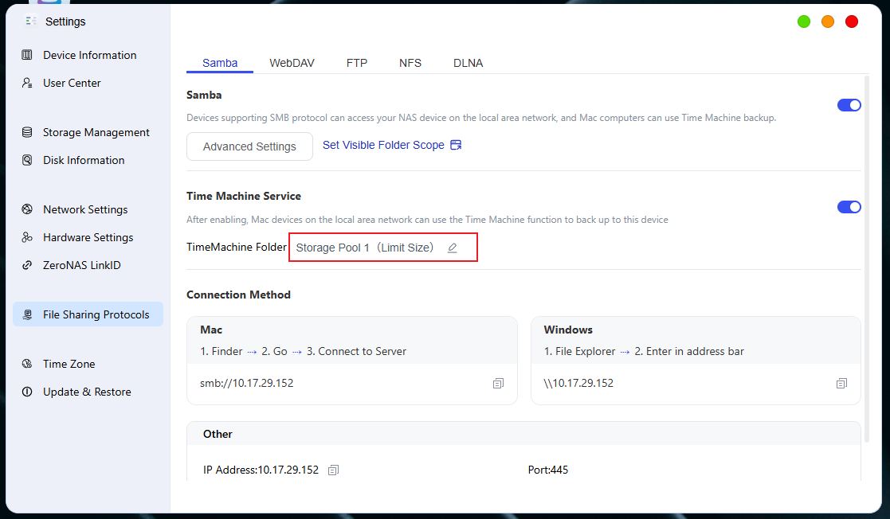
Task: Click the File Sharing Protocols icon
Action: coord(26,314)
